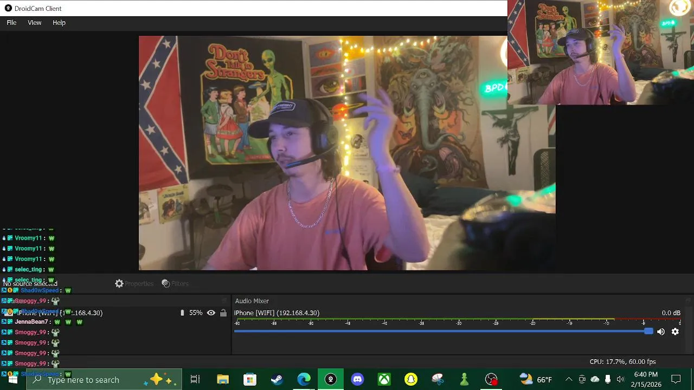Open the audio mixer settings gear
Viewport: 694px width, 390px height.
tap(675, 331)
